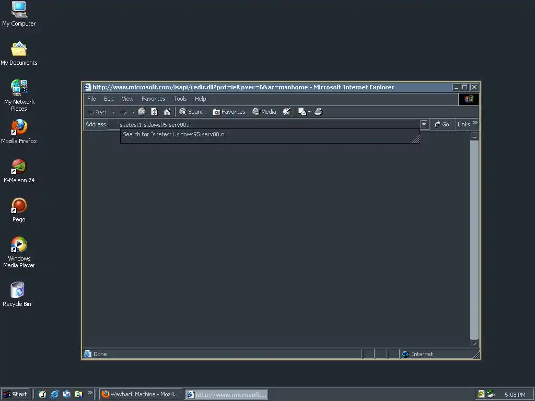The width and height of the screenshot is (535, 401).
Task: Switch to Wayback Machine Mozilla taskbar button
Action: (x=141, y=394)
